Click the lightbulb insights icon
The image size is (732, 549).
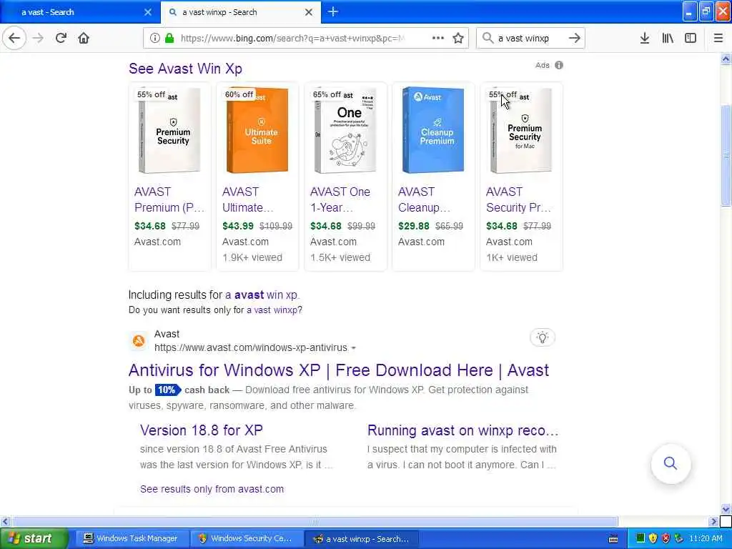[x=543, y=337]
